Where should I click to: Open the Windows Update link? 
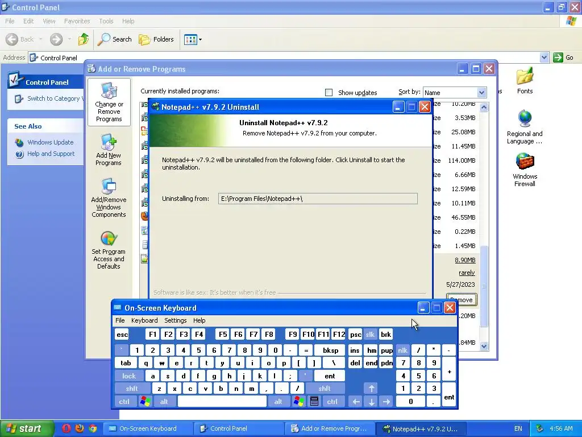[44, 142]
